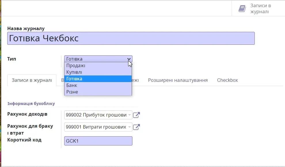285x167 pixels.
Task: Click into the 999001 Витрати account field
Action: pos(96,127)
